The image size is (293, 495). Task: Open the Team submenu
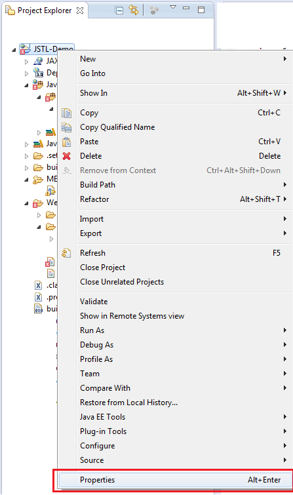pyautogui.click(x=175, y=374)
